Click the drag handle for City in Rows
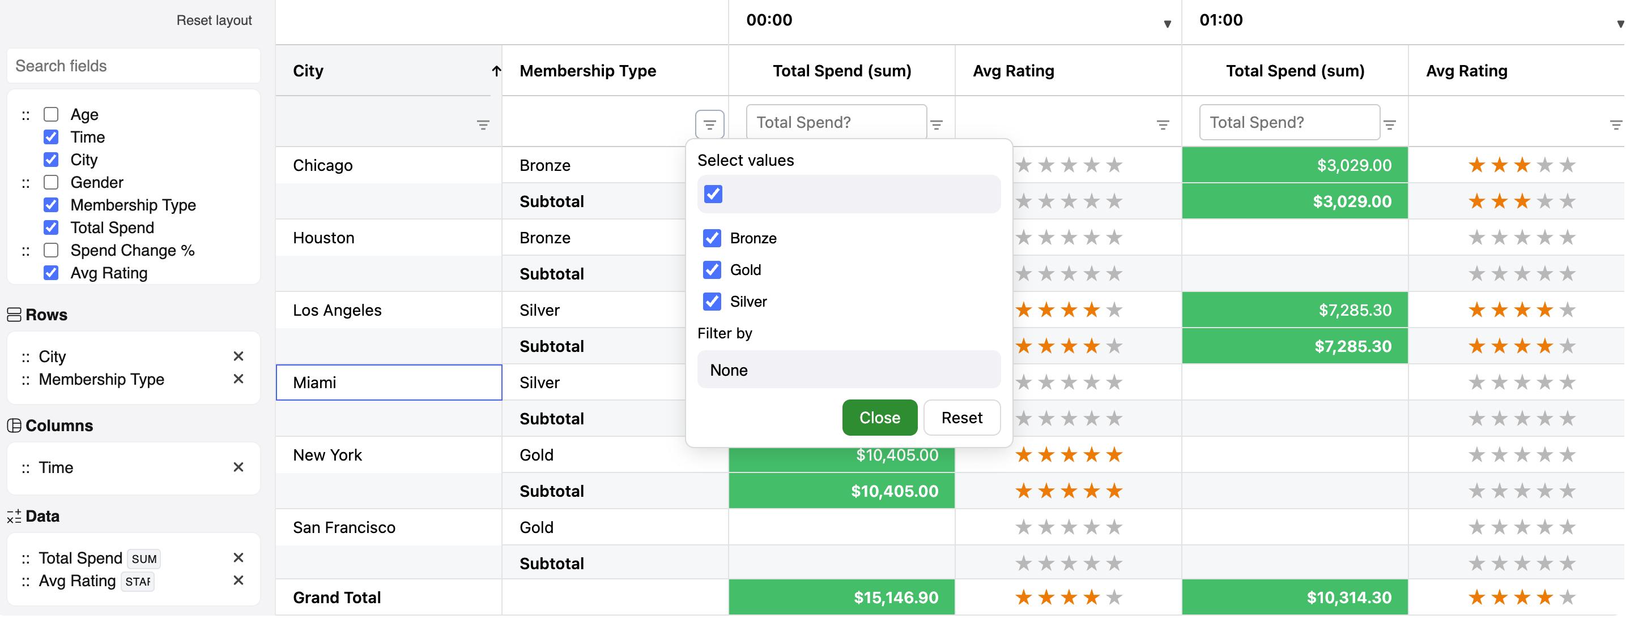 26,358
